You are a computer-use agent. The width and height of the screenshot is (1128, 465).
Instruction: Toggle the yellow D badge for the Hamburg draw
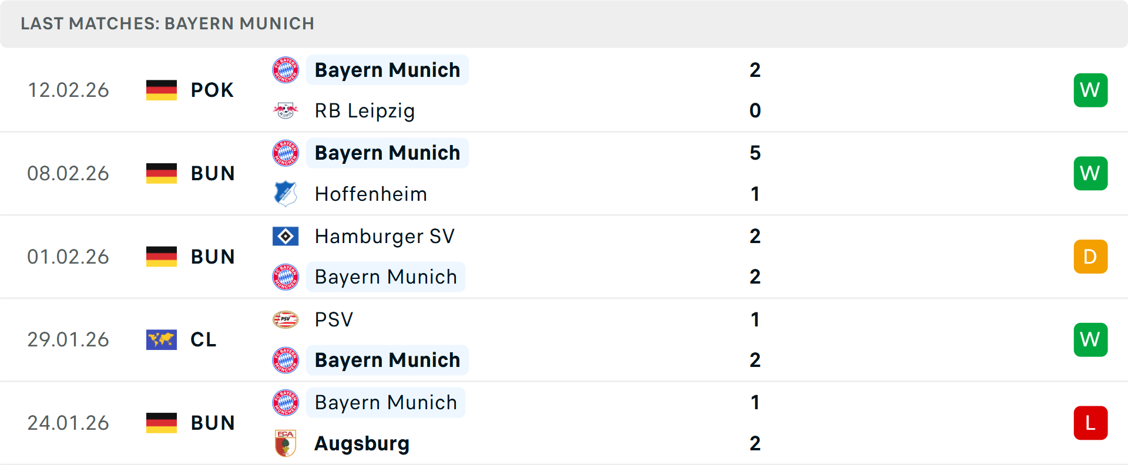(x=1090, y=256)
